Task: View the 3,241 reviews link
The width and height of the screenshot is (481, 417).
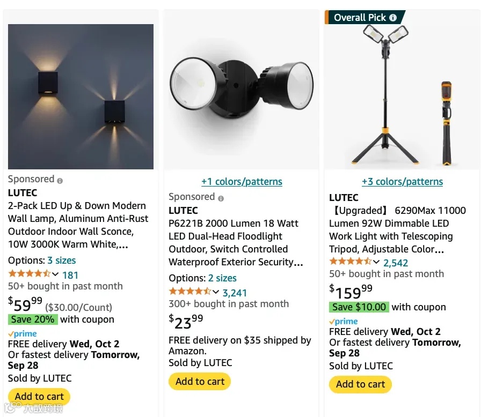Action: click(x=235, y=293)
